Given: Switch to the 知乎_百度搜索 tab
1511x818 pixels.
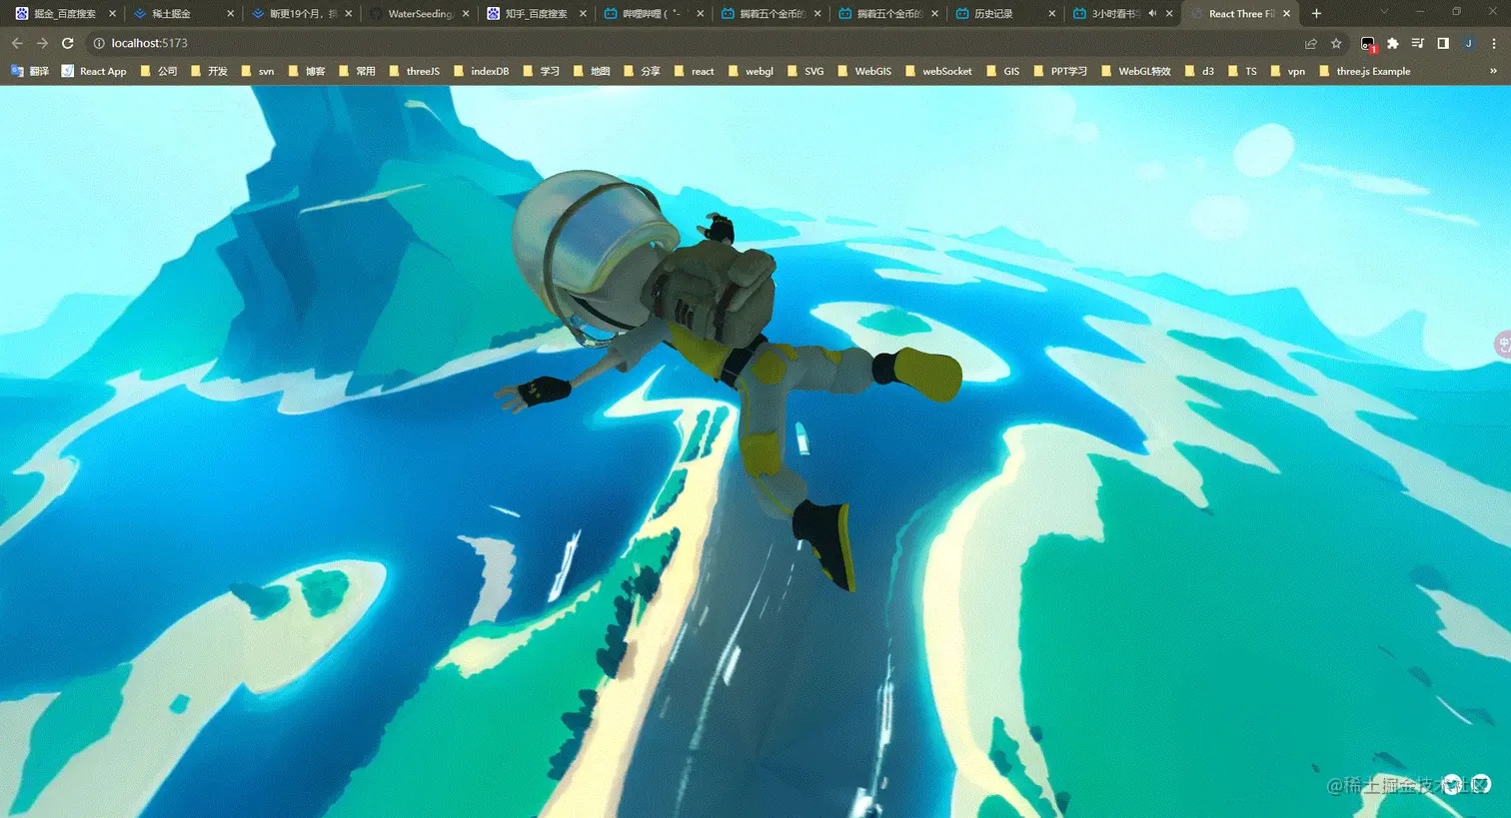Looking at the screenshot, I should (x=537, y=14).
